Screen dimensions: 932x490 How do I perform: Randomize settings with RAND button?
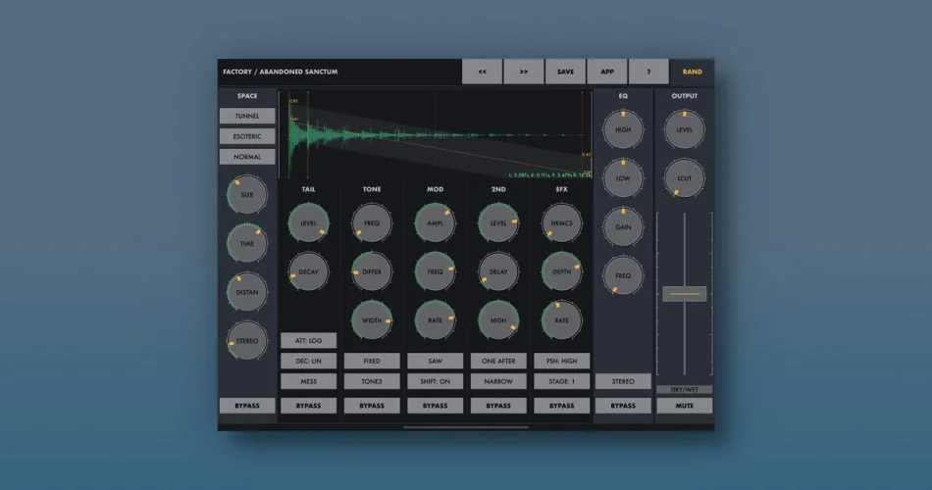(x=692, y=72)
